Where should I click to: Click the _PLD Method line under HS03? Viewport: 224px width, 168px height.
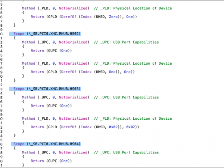pyautogui.click(x=97, y=119)
